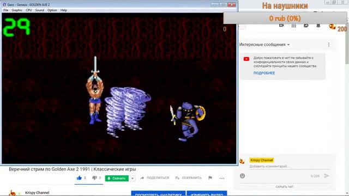Minimize the Gens emulator window

pyautogui.click(x=215, y=4)
